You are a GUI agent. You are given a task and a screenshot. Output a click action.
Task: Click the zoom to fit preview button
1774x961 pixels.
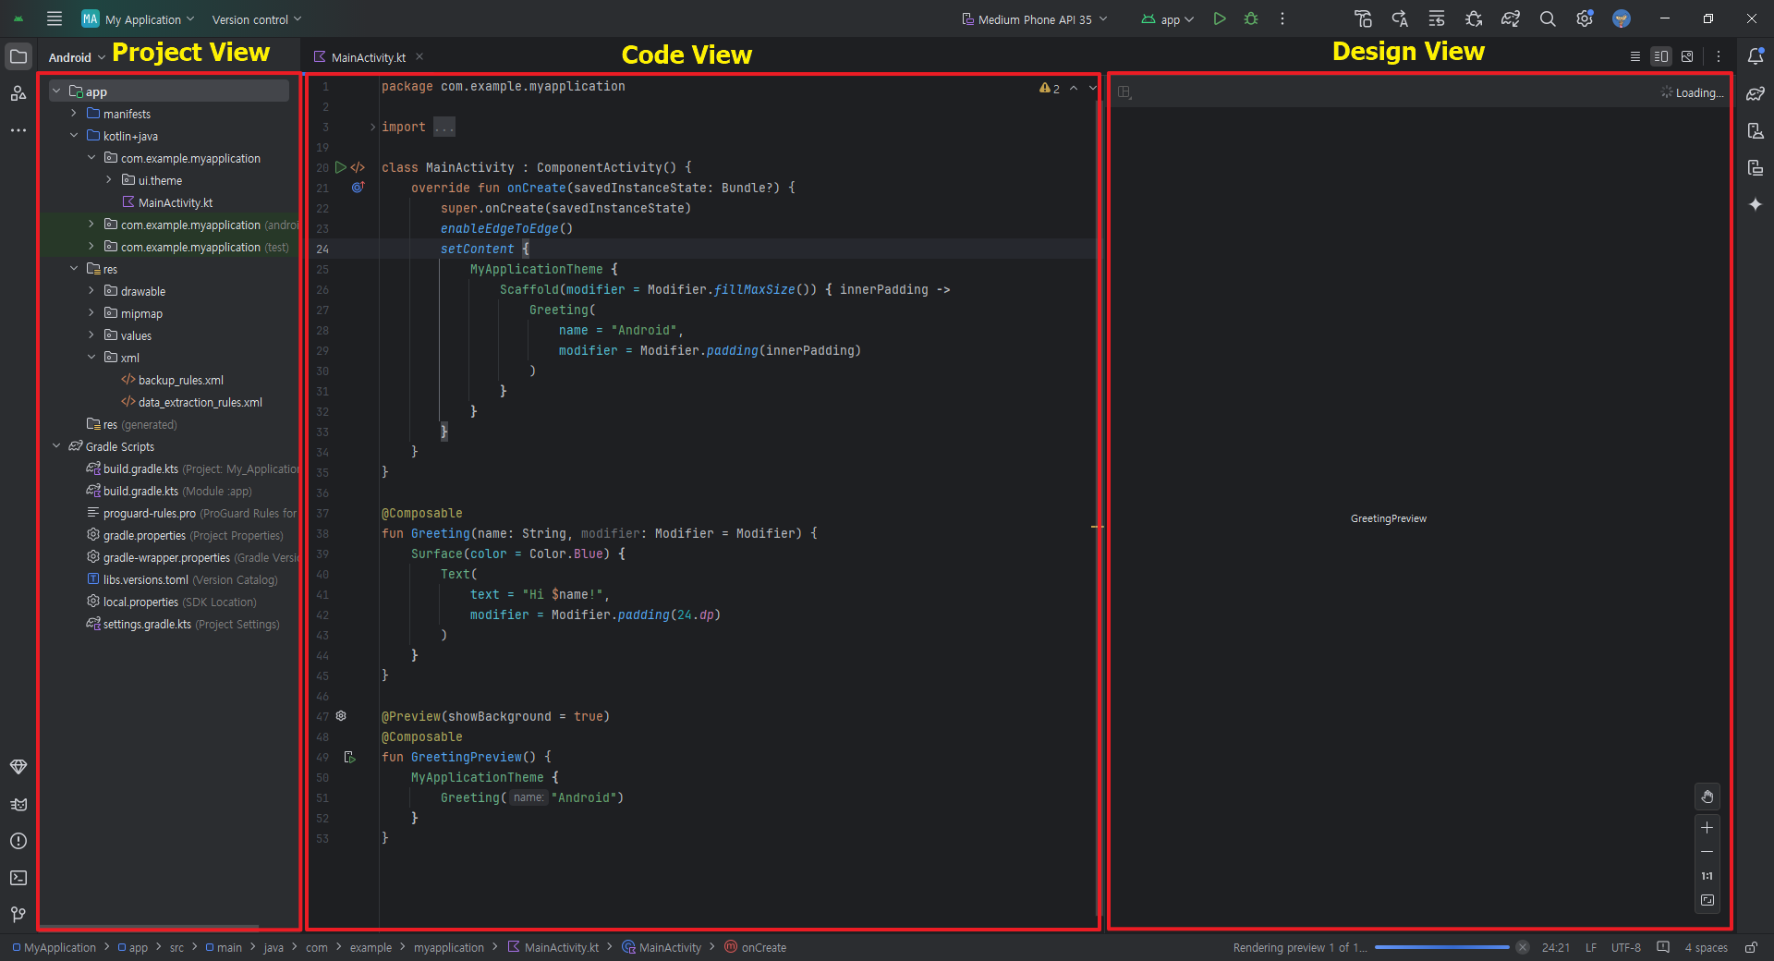click(1707, 900)
